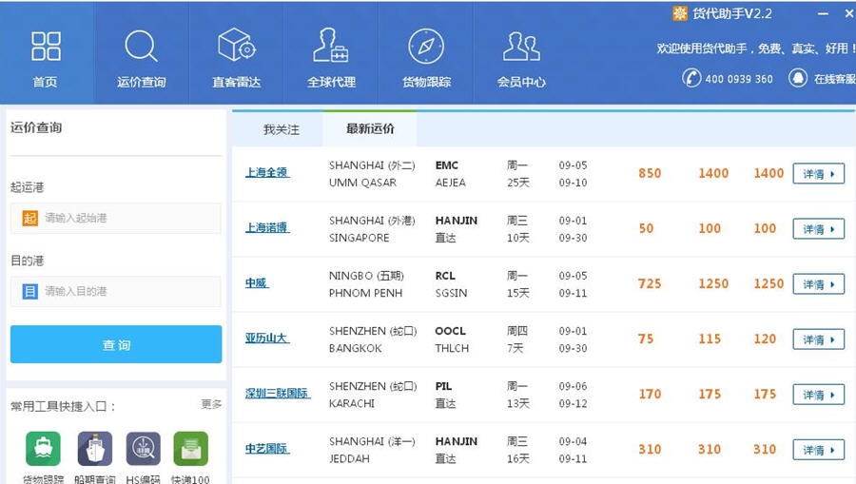Open 船期查询 ship shortcut icon
856x484 pixels.
pos(95,449)
